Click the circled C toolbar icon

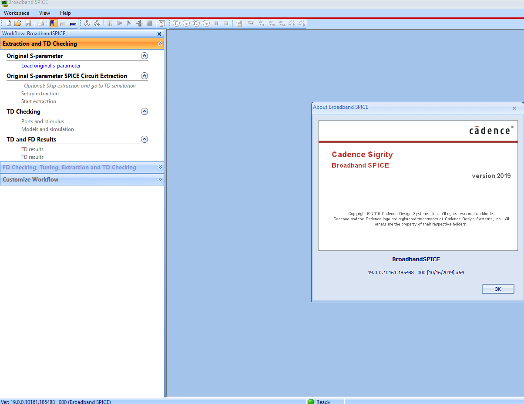click(x=176, y=23)
